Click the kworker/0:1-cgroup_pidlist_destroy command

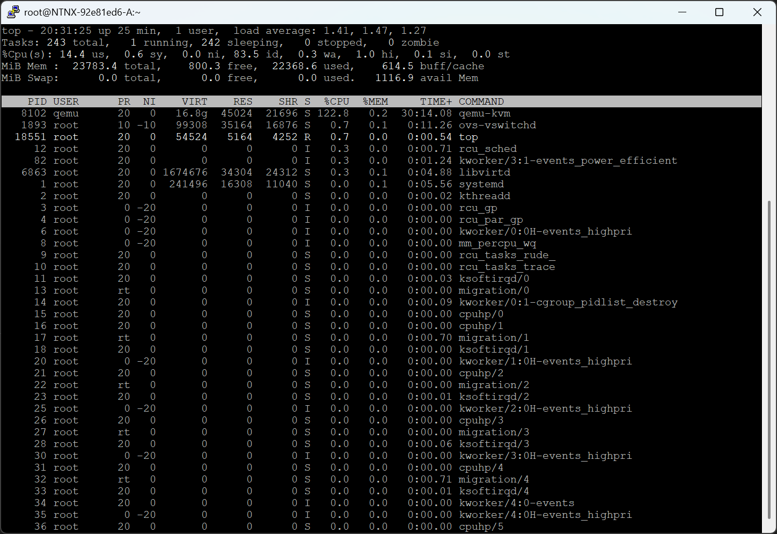[x=568, y=302]
